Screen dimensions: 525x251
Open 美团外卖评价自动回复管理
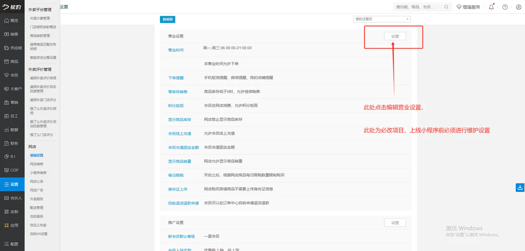tap(43, 89)
